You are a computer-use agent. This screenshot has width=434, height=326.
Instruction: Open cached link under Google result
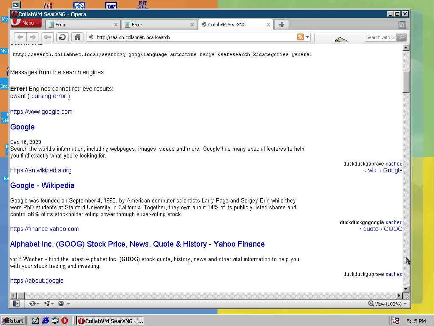point(394,164)
